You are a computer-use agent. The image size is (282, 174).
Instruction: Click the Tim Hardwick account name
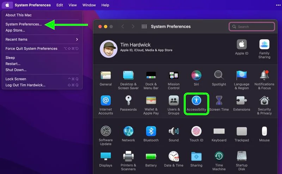click(x=135, y=45)
